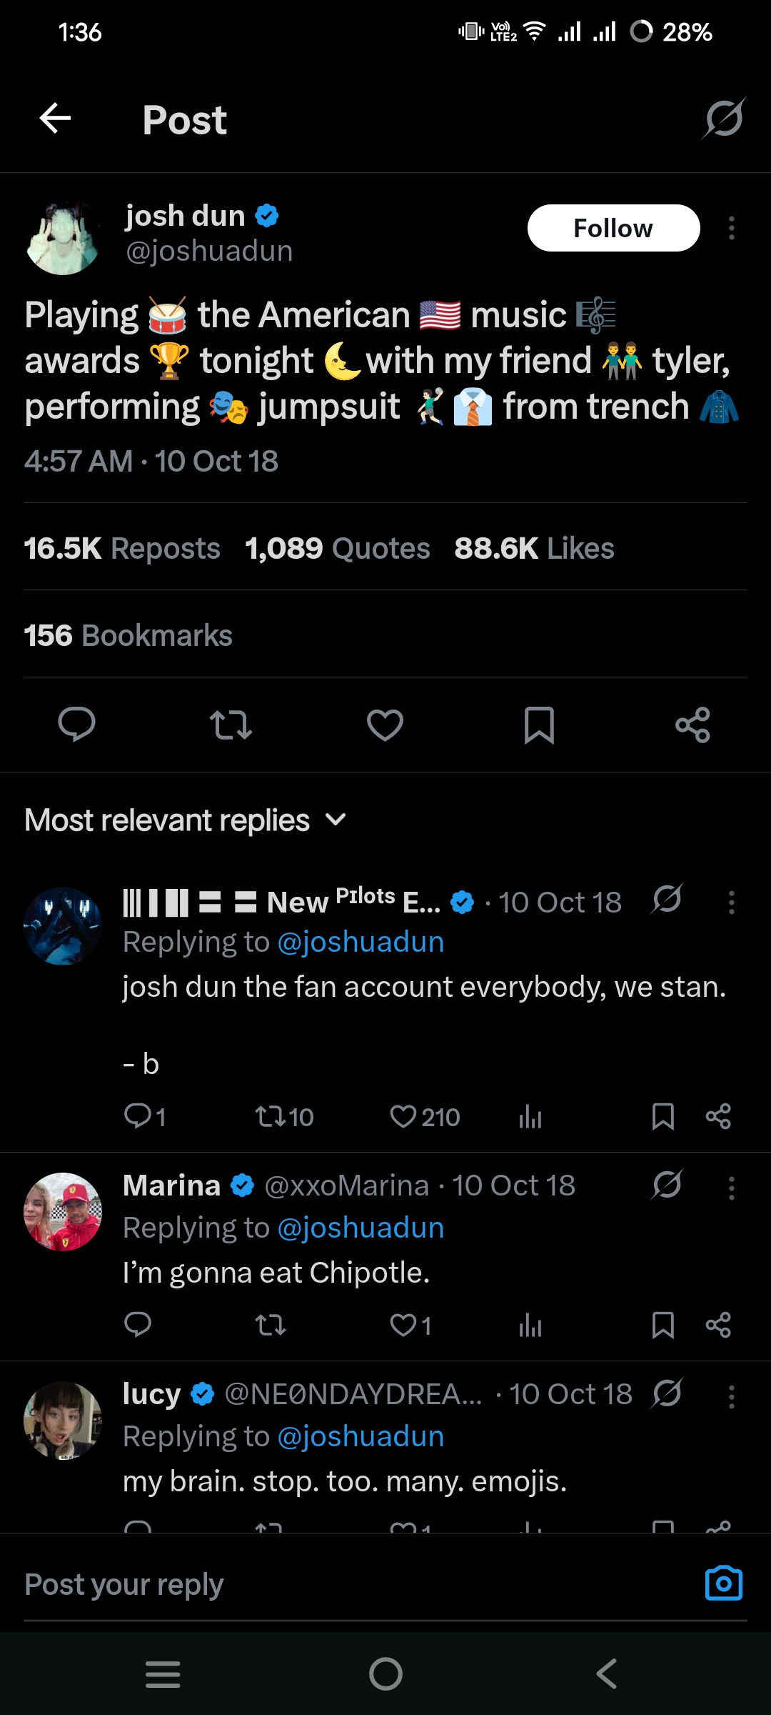Image resolution: width=771 pixels, height=1715 pixels.
Task: Open more options for josh dun's post
Action: point(731,228)
